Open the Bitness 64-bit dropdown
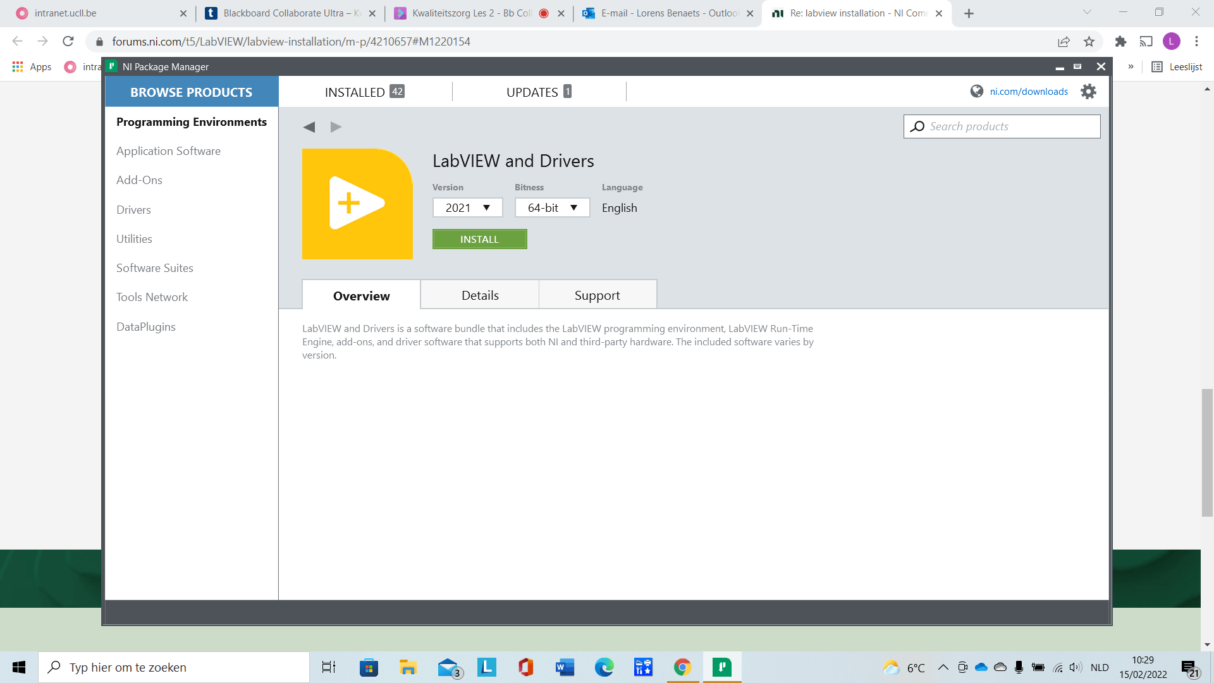The width and height of the screenshot is (1214, 683). [x=552, y=207]
